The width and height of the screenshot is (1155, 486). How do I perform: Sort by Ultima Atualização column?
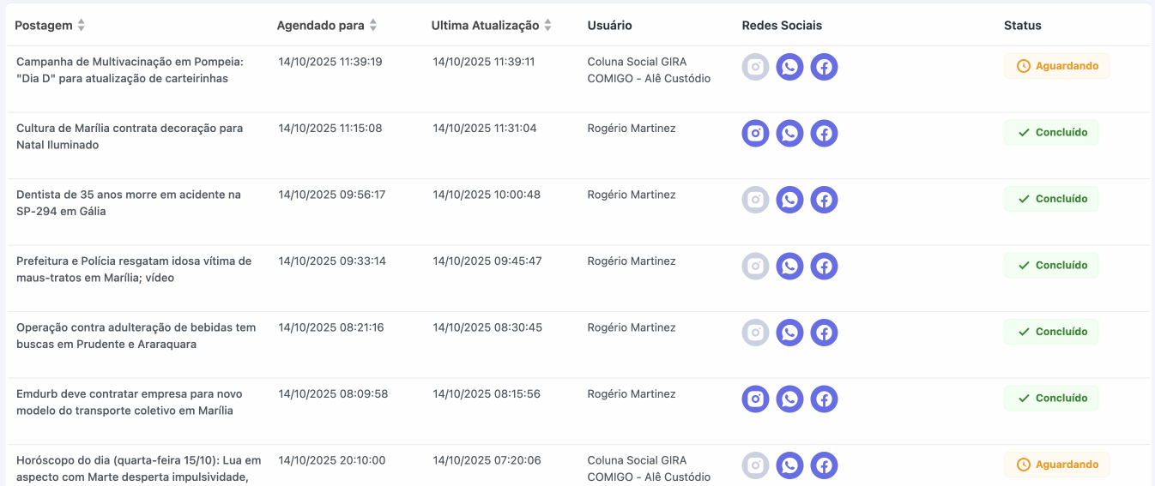coord(547,26)
